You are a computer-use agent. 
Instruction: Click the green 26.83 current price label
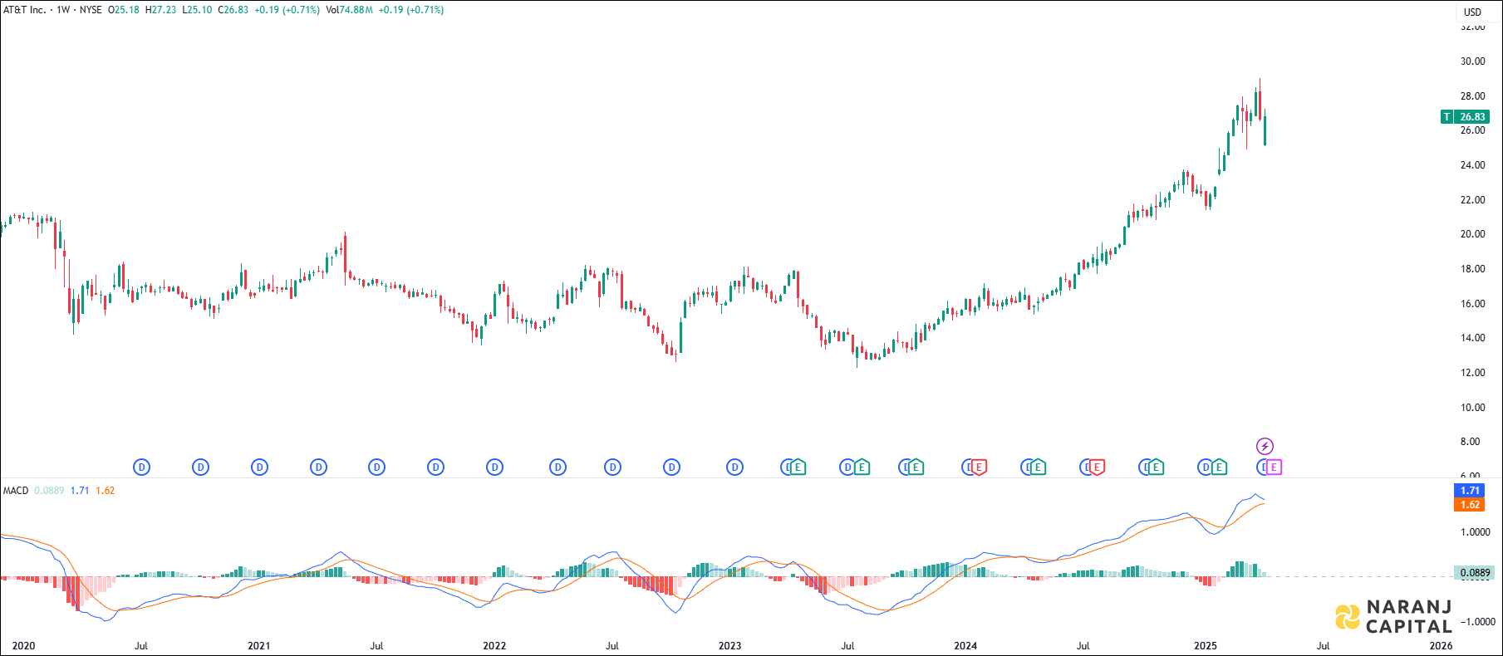1472,117
